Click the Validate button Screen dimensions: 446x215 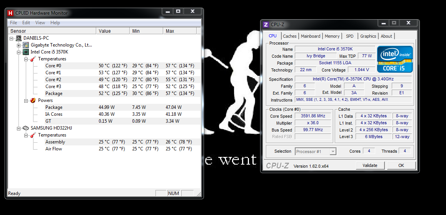click(x=370, y=165)
